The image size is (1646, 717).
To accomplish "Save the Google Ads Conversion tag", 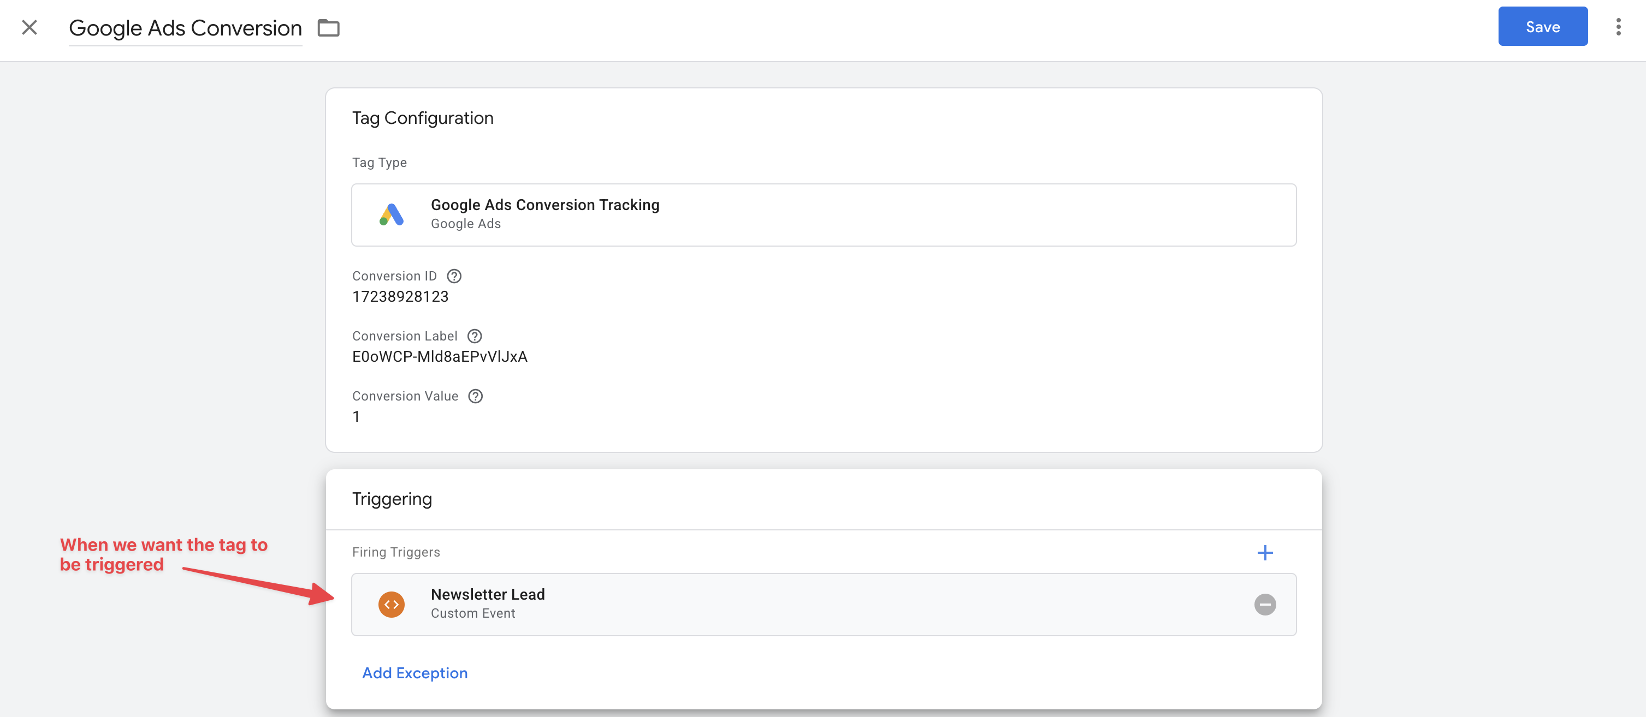I will click(1542, 27).
